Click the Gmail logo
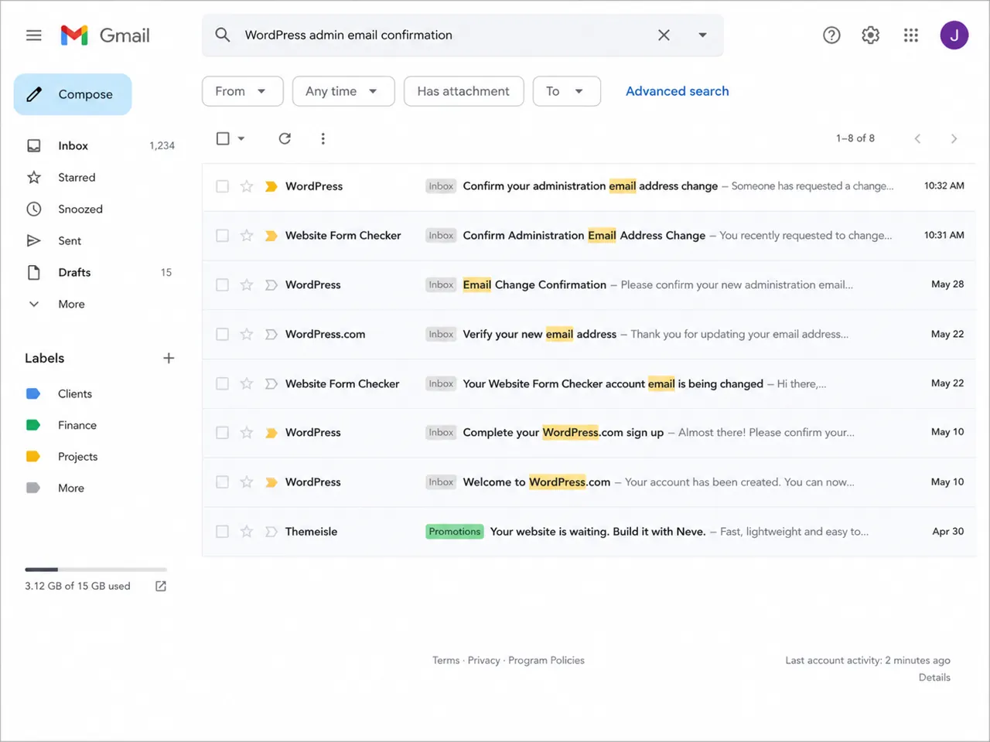This screenshot has height=742, width=990. point(105,36)
